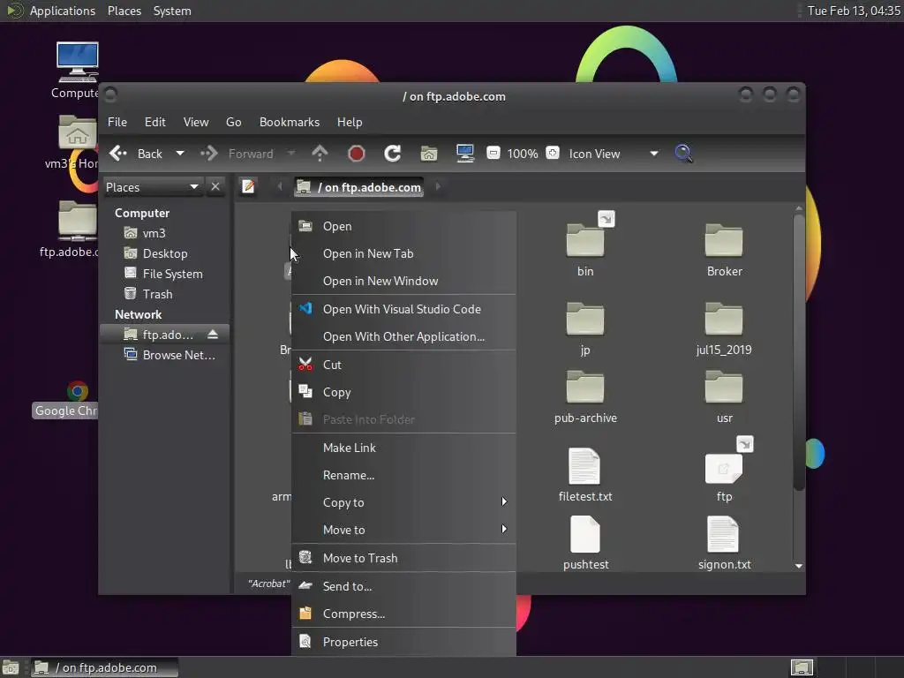Choose Open in New Window

(403, 281)
